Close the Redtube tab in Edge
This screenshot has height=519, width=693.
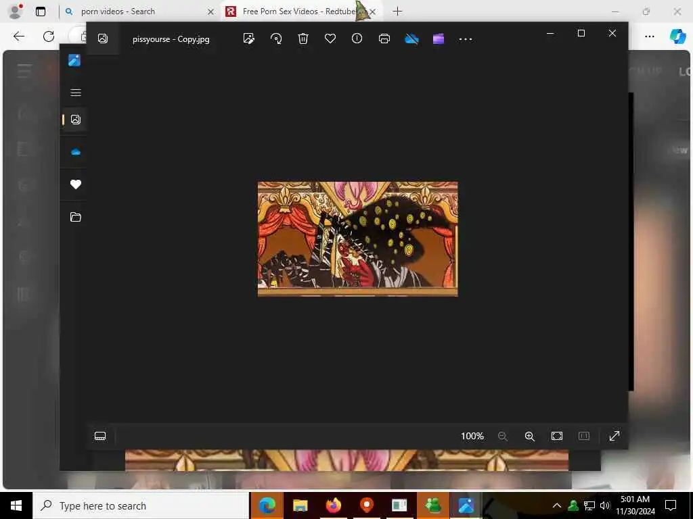tap(373, 12)
